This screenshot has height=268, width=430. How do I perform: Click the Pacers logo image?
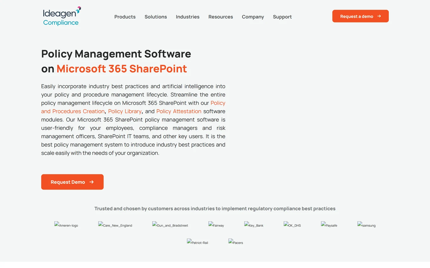(x=236, y=242)
